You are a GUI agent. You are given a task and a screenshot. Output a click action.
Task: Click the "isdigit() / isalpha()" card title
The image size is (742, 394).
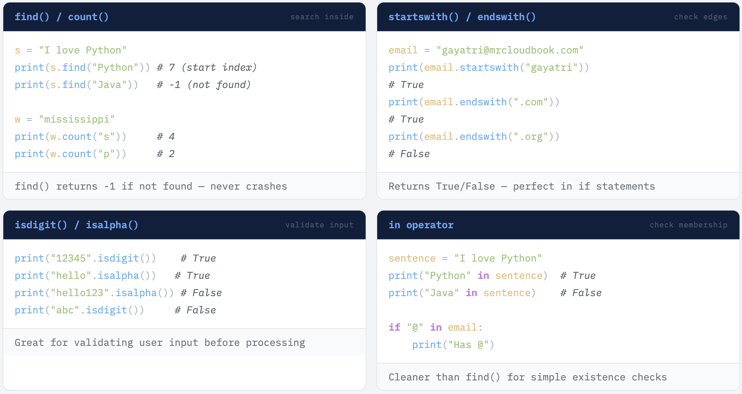(77, 225)
